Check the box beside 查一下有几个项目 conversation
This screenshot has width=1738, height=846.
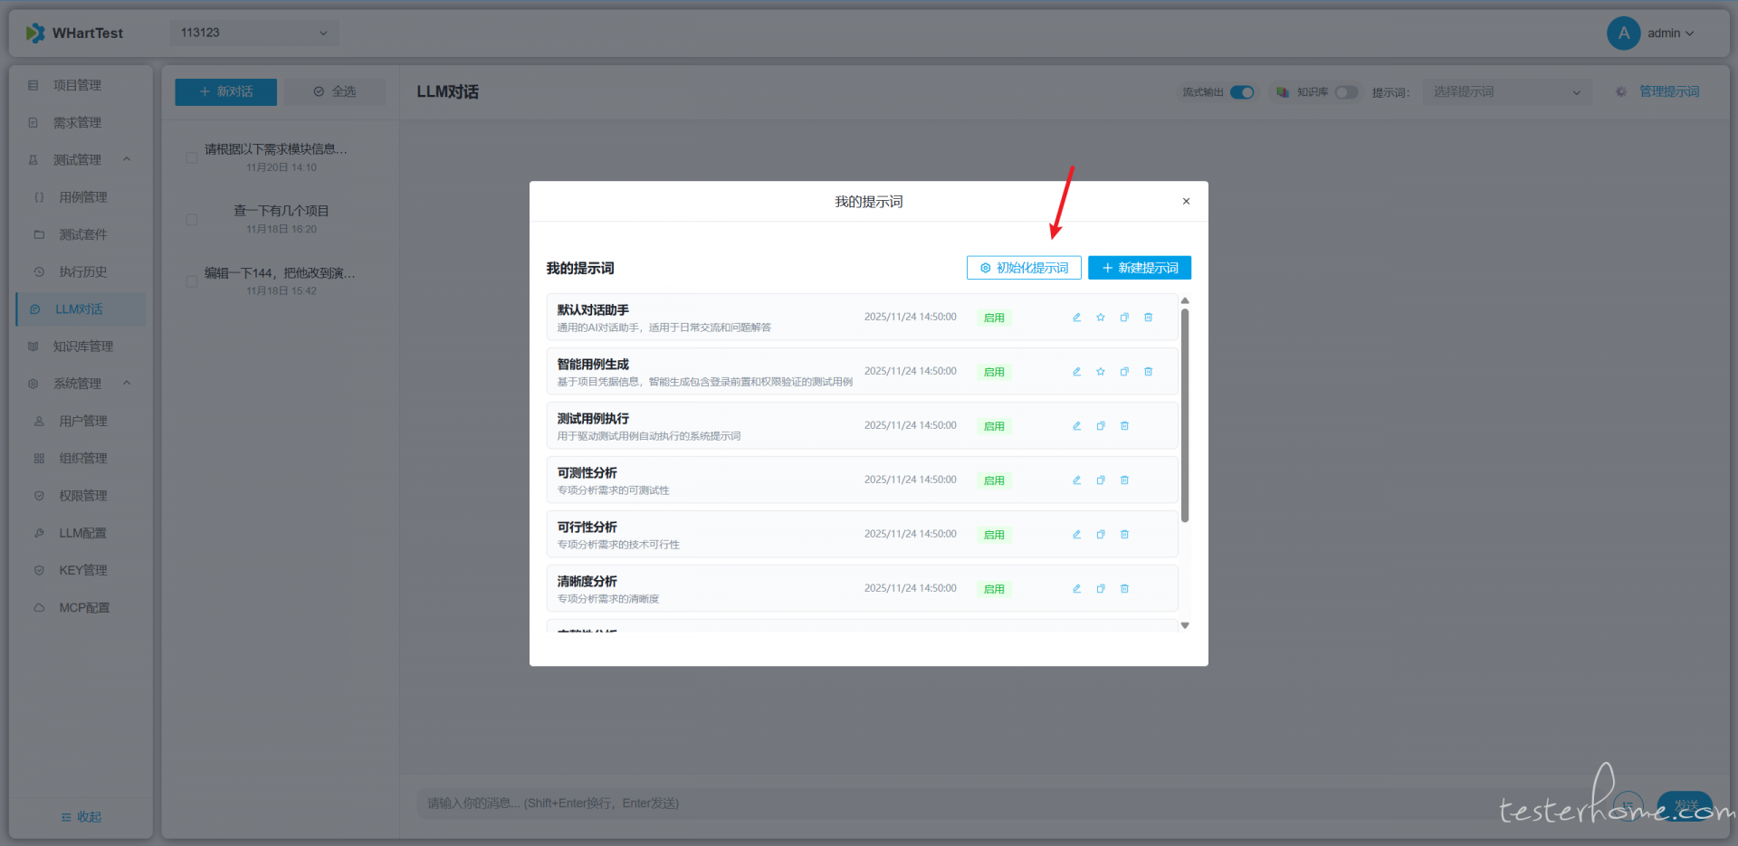pyautogui.click(x=191, y=219)
